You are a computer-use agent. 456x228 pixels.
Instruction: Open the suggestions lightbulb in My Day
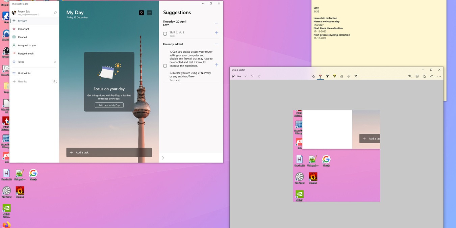click(141, 12)
